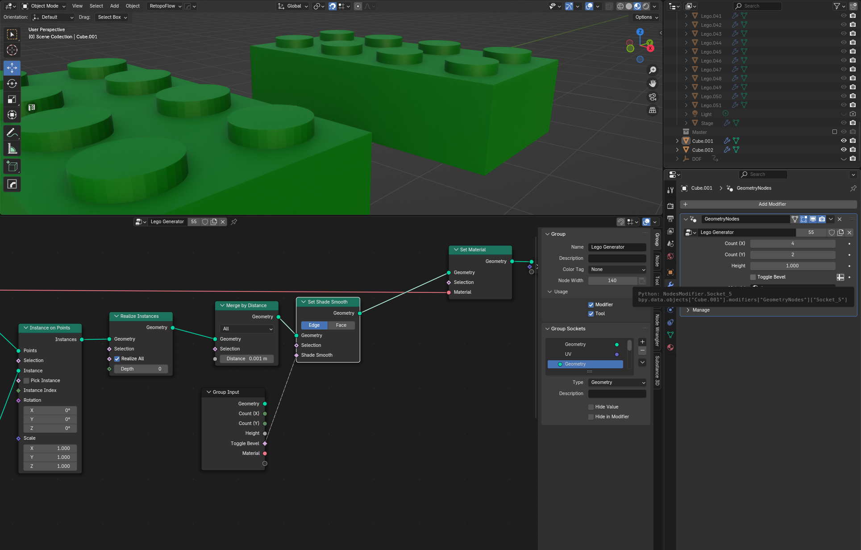The image size is (861, 550).
Task: Activate the Move tool
Action: (12, 68)
